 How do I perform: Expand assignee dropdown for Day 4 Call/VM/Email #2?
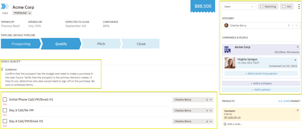(211, 121)
